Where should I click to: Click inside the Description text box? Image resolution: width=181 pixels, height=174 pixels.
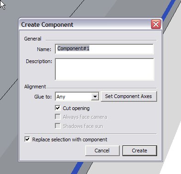click(105, 69)
